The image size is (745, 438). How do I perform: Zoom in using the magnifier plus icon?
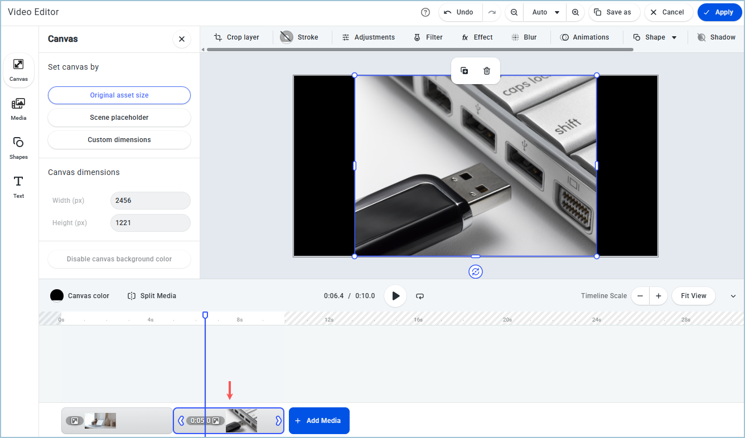[x=575, y=12]
